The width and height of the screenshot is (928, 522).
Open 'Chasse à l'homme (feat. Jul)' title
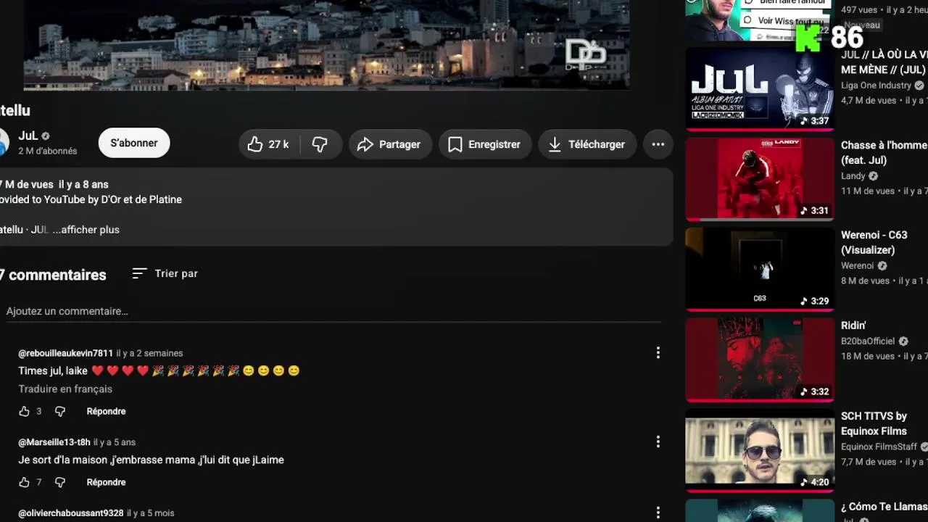(884, 152)
